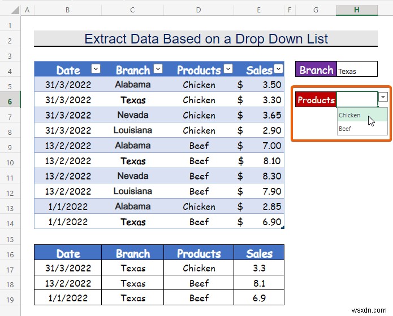Select the Branch cell containing Texas in H4
393x316 pixels.
(357, 69)
